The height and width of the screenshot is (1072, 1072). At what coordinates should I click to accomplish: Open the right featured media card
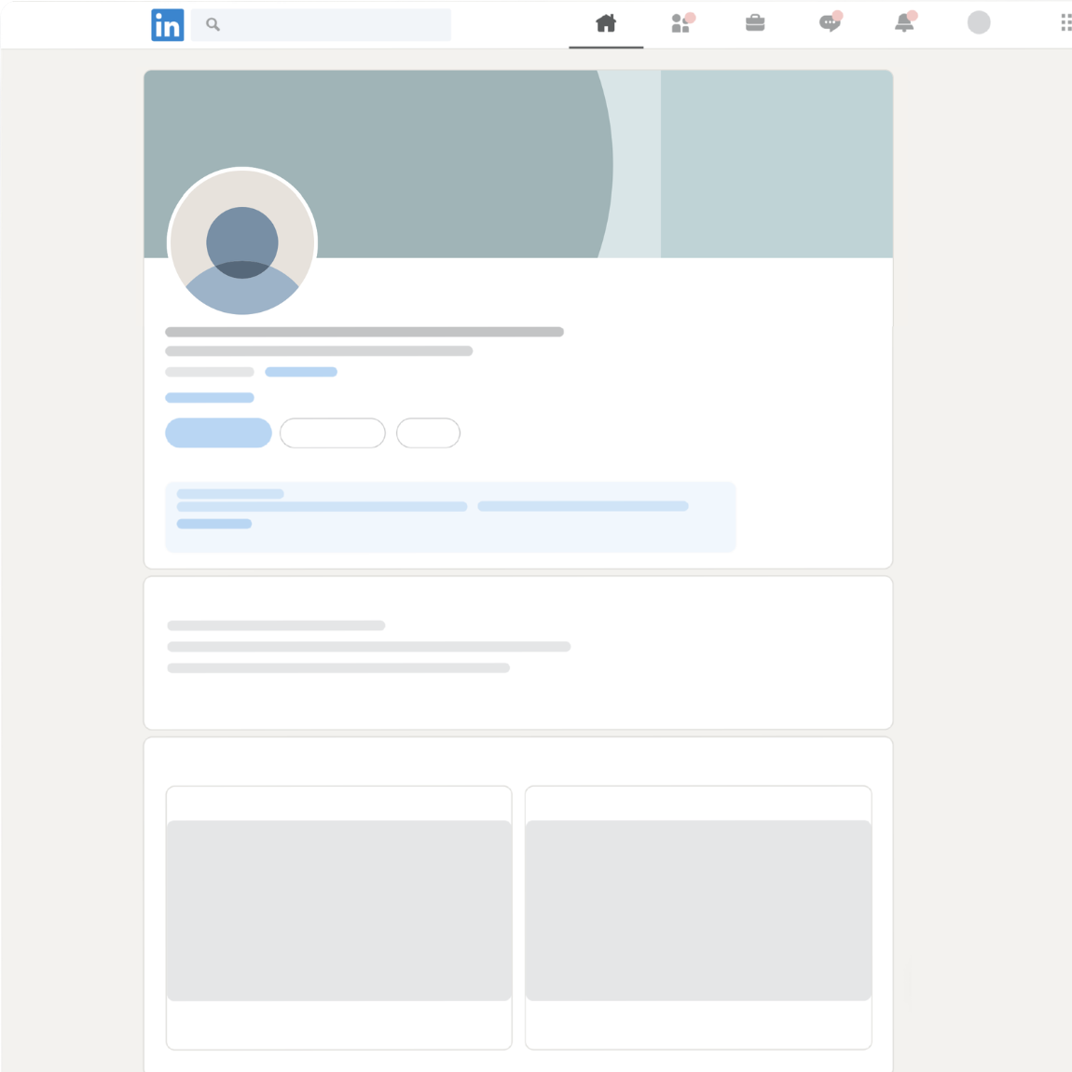pos(698,917)
